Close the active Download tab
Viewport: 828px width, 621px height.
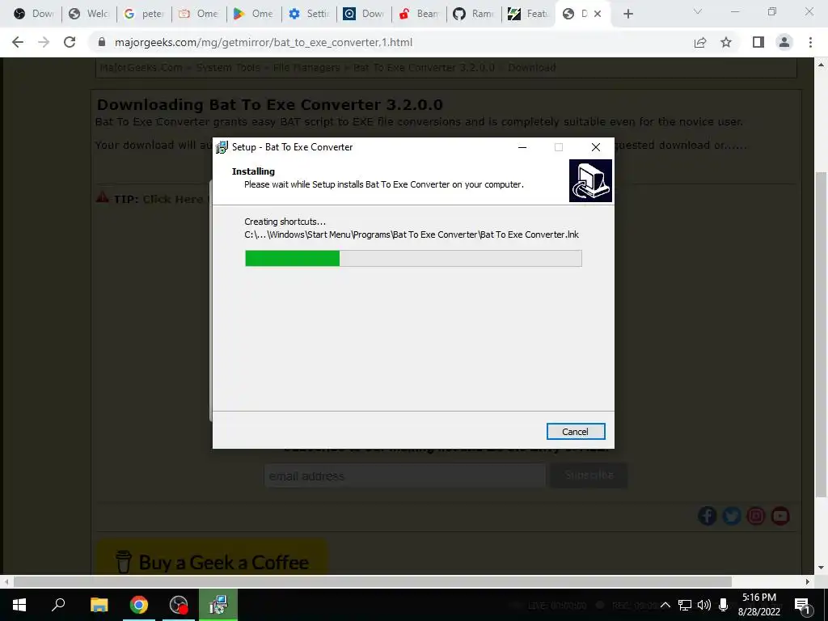[x=598, y=14]
